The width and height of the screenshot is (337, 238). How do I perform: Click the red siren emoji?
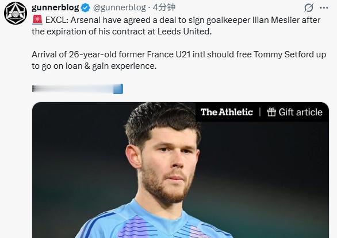point(37,20)
